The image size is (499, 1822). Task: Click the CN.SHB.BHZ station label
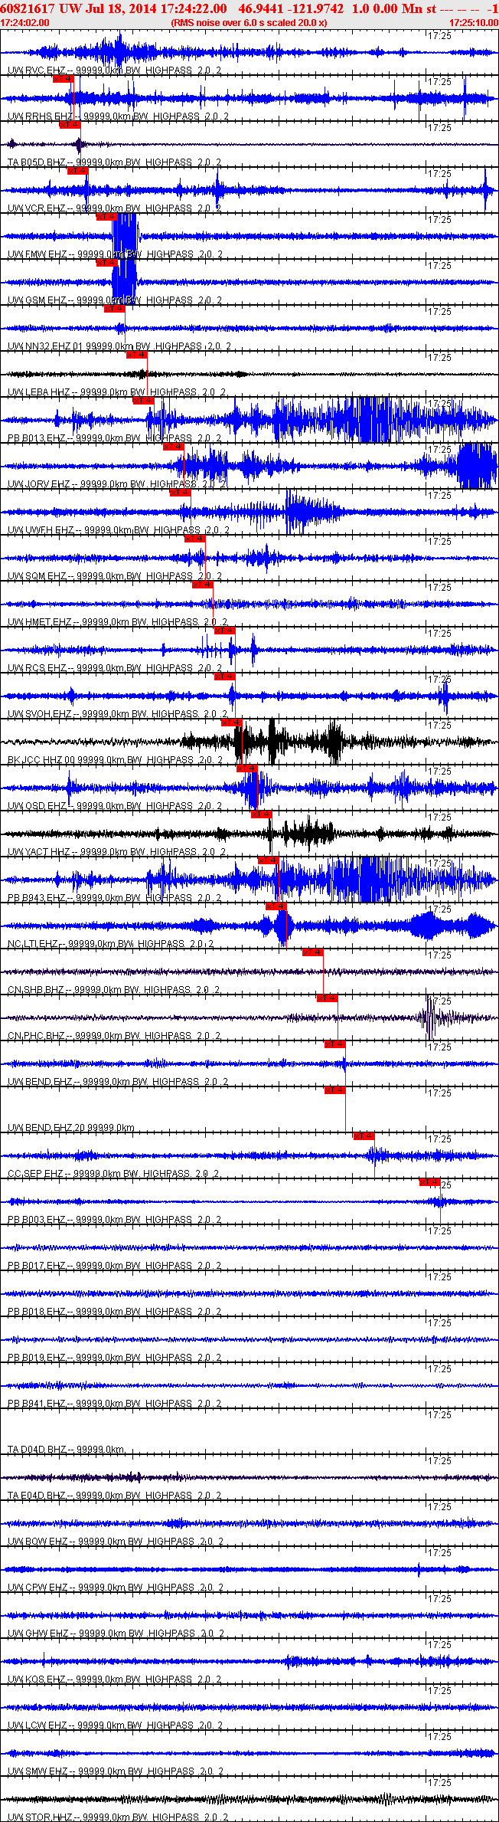(114, 990)
